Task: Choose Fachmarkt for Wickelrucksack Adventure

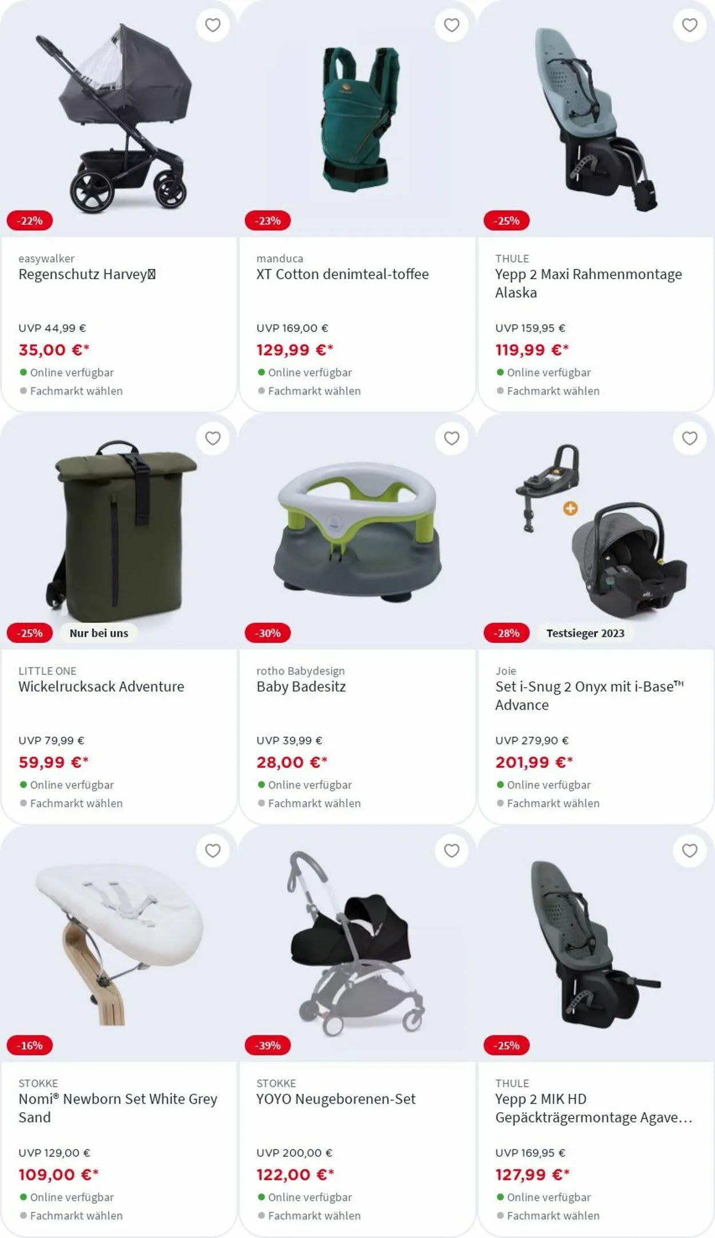Action: (76, 803)
